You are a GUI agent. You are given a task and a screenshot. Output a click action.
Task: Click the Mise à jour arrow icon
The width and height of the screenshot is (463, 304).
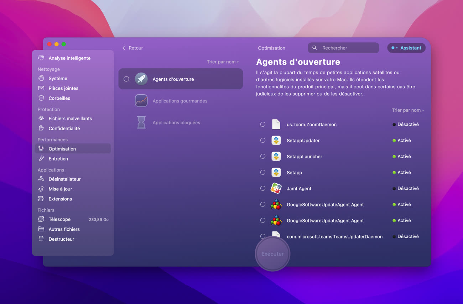[x=41, y=189]
